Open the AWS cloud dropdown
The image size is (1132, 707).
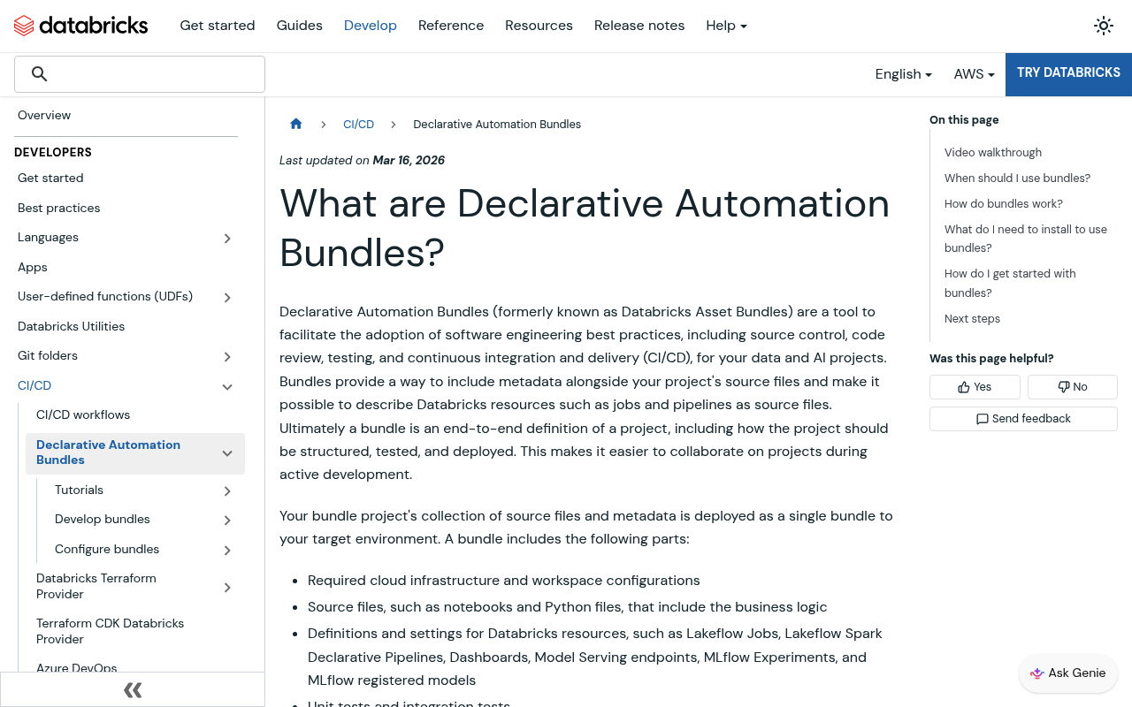[974, 74]
